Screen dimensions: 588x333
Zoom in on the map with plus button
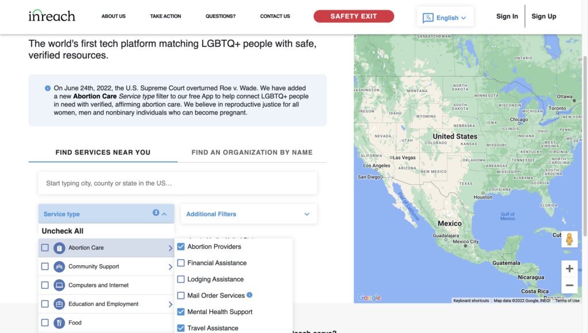coord(569,269)
